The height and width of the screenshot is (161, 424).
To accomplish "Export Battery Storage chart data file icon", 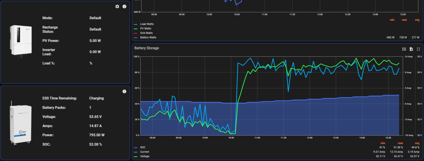I will click(x=411, y=49).
